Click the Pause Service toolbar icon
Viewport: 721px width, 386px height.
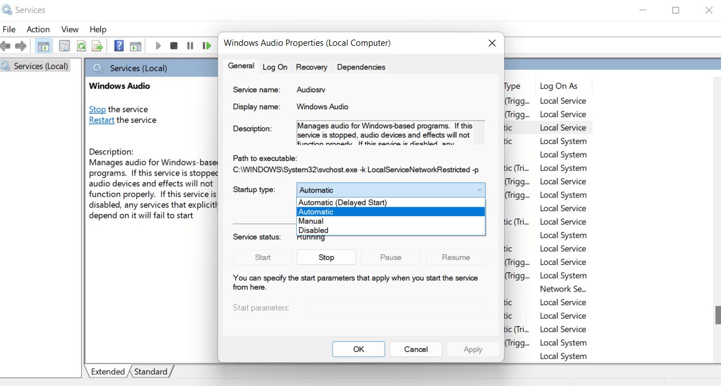[x=190, y=46]
